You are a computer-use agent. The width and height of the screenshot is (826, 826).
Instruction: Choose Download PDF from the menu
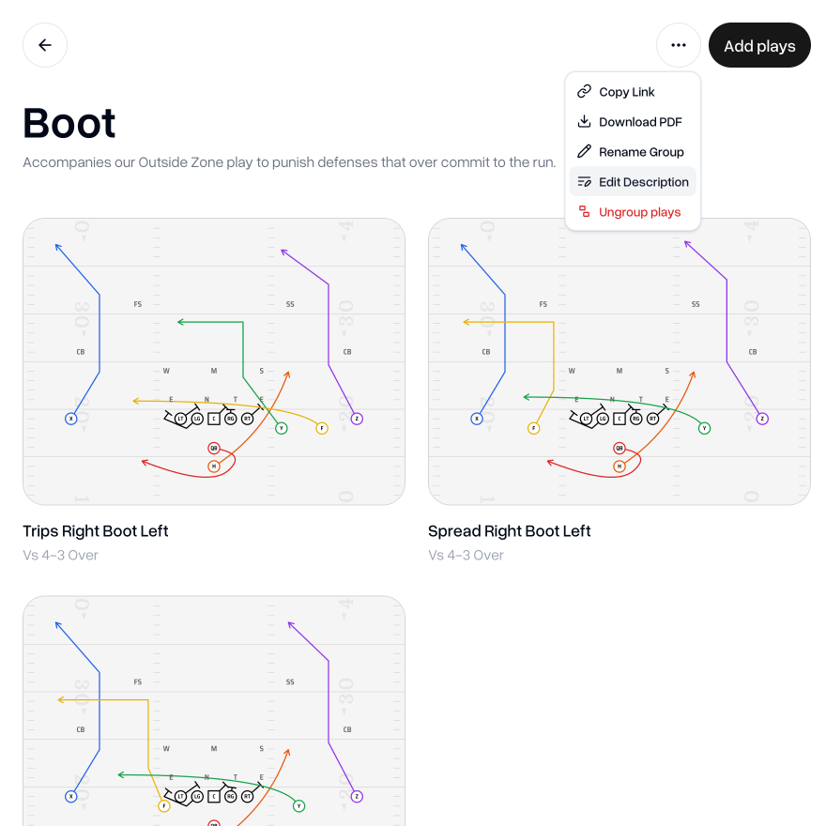click(x=640, y=122)
